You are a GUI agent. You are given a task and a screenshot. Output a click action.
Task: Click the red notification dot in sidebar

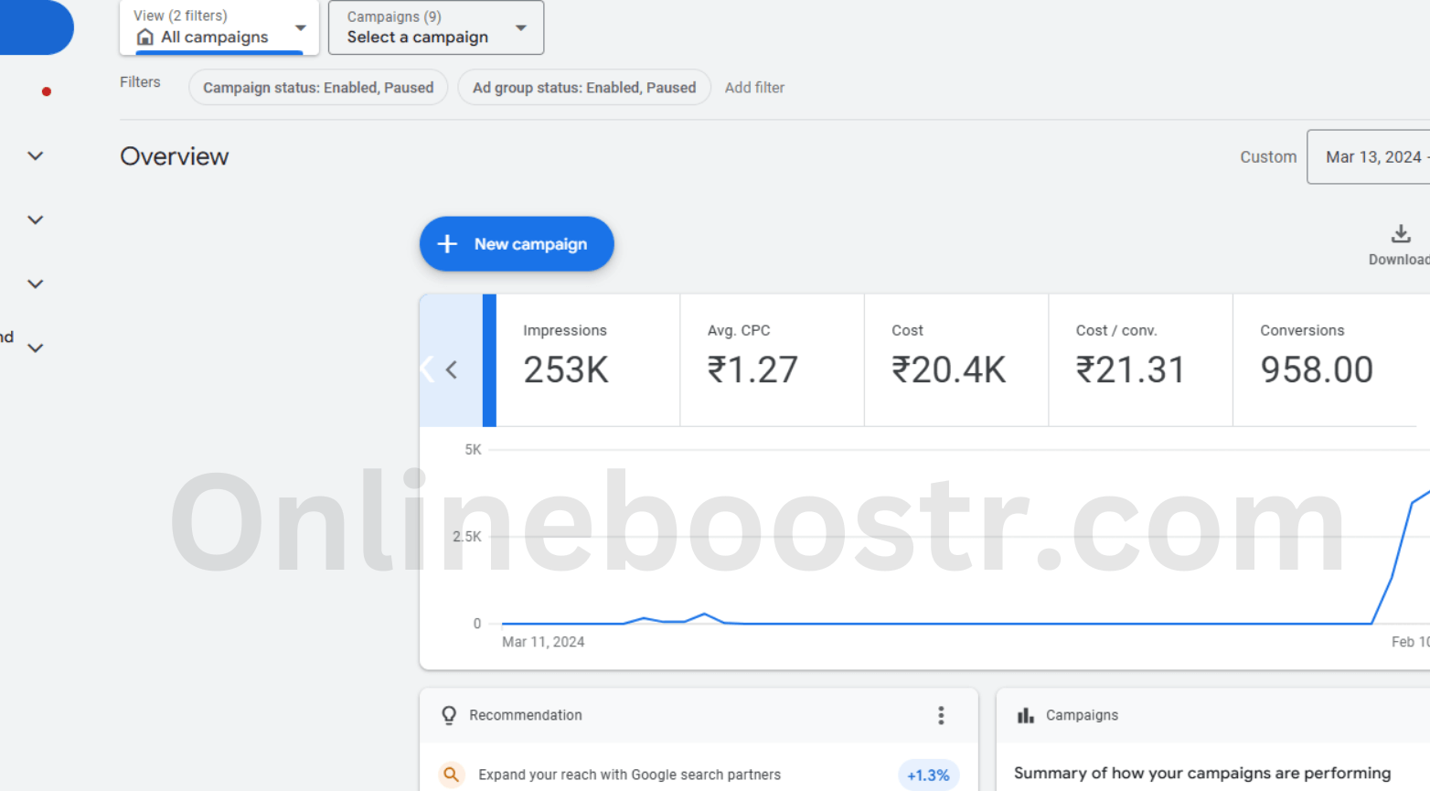[x=46, y=91]
